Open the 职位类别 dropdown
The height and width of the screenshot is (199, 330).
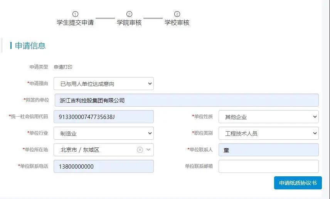[x=269, y=133]
